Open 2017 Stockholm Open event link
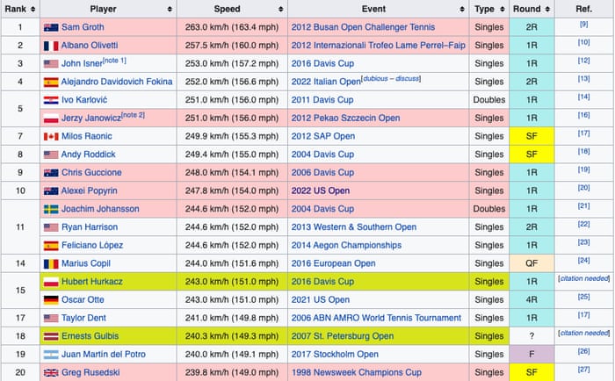 (x=335, y=355)
